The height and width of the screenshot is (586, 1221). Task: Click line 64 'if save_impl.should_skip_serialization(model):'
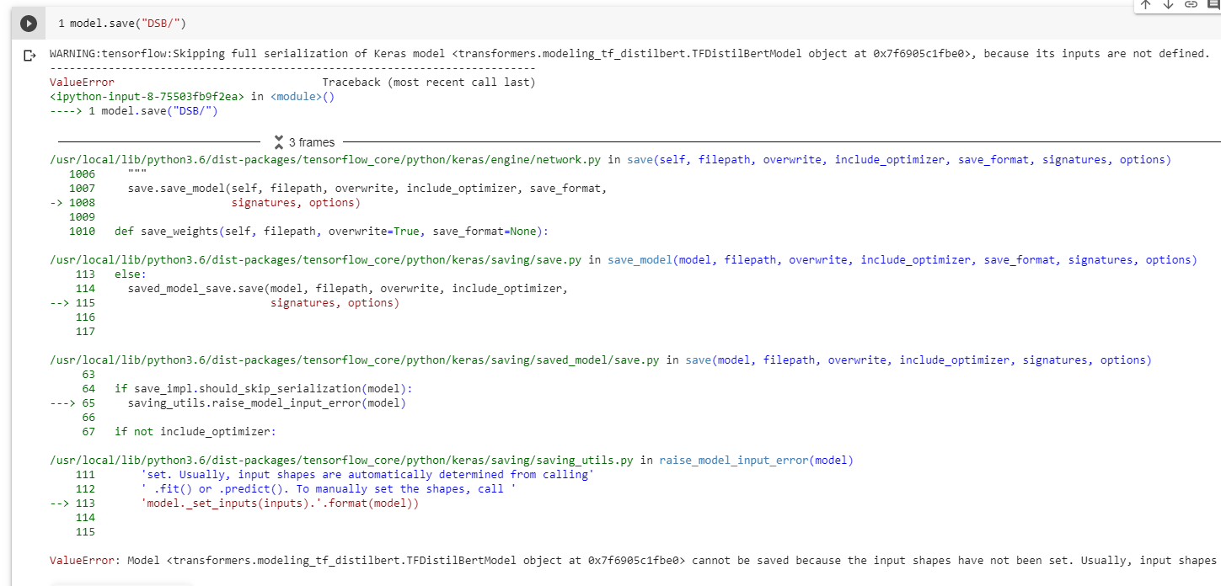pos(264,389)
